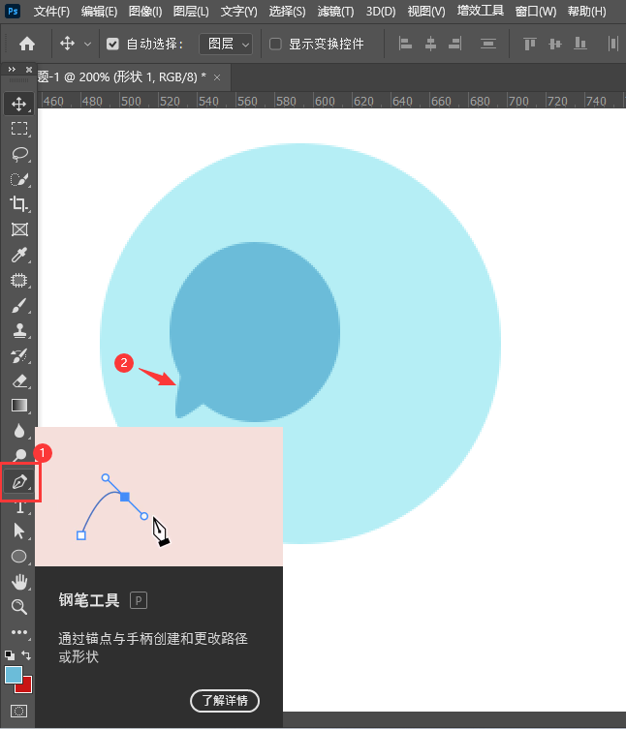Viewport: 626px width, 729px height.
Task: Open the 图层 auto-select dropdown
Action: pos(226,45)
